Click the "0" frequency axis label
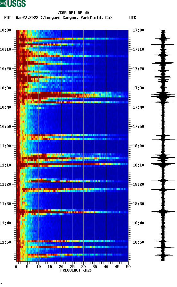Viewport: 177px width, 287px height. tap(16, 267)
